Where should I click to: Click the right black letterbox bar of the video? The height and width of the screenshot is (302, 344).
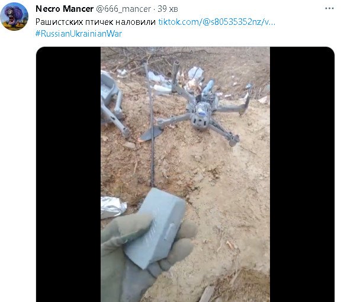(x=302, y=174)
